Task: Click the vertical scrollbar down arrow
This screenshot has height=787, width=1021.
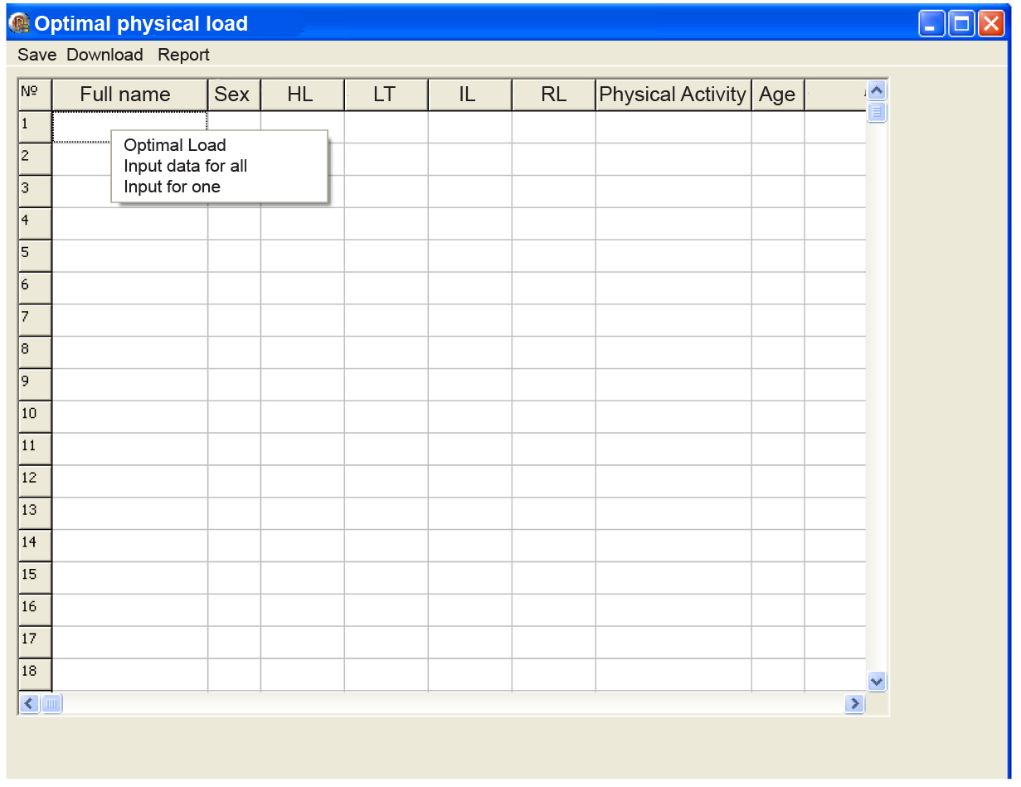Action: click(877, 682)
